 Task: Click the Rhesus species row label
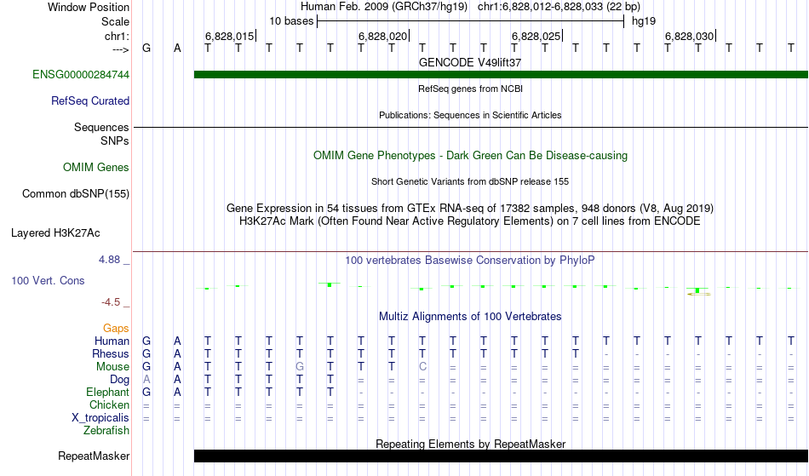111,354
